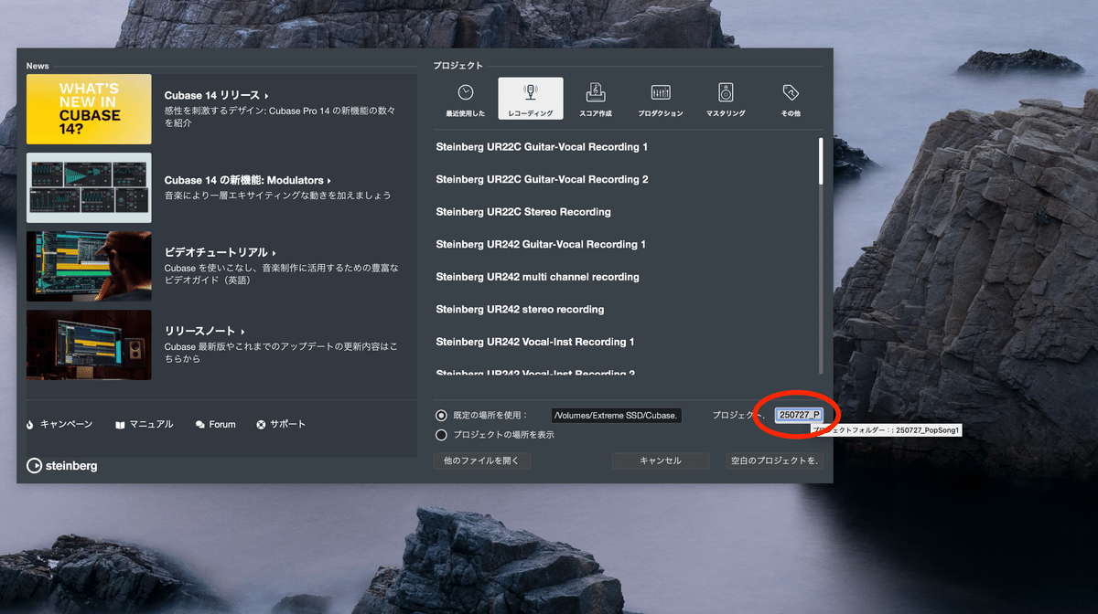Click the What's New in Cubase 14 thumbnail
This screenshot has height=614, width=1098.
point(89,109)
